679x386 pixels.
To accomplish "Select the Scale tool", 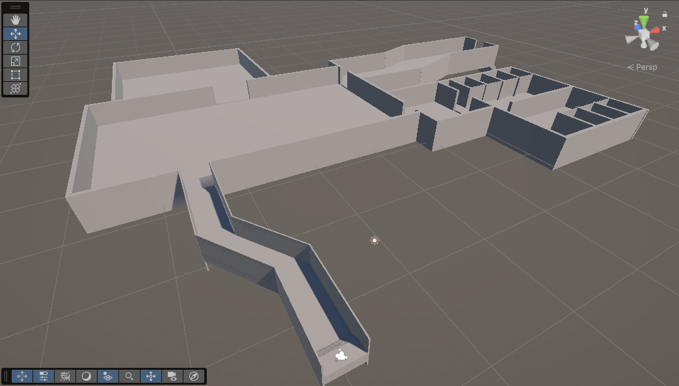I will click(16, 61).
